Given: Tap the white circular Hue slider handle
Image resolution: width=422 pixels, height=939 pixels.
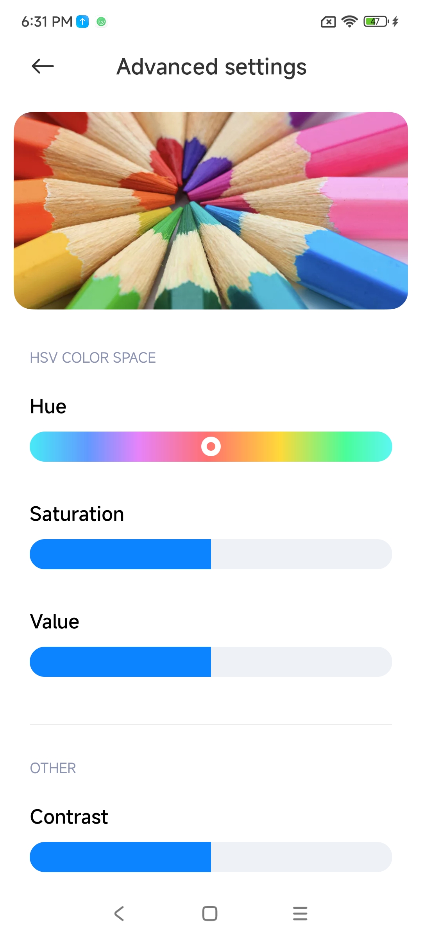Looking at the screenshot, I should (211, 446).
